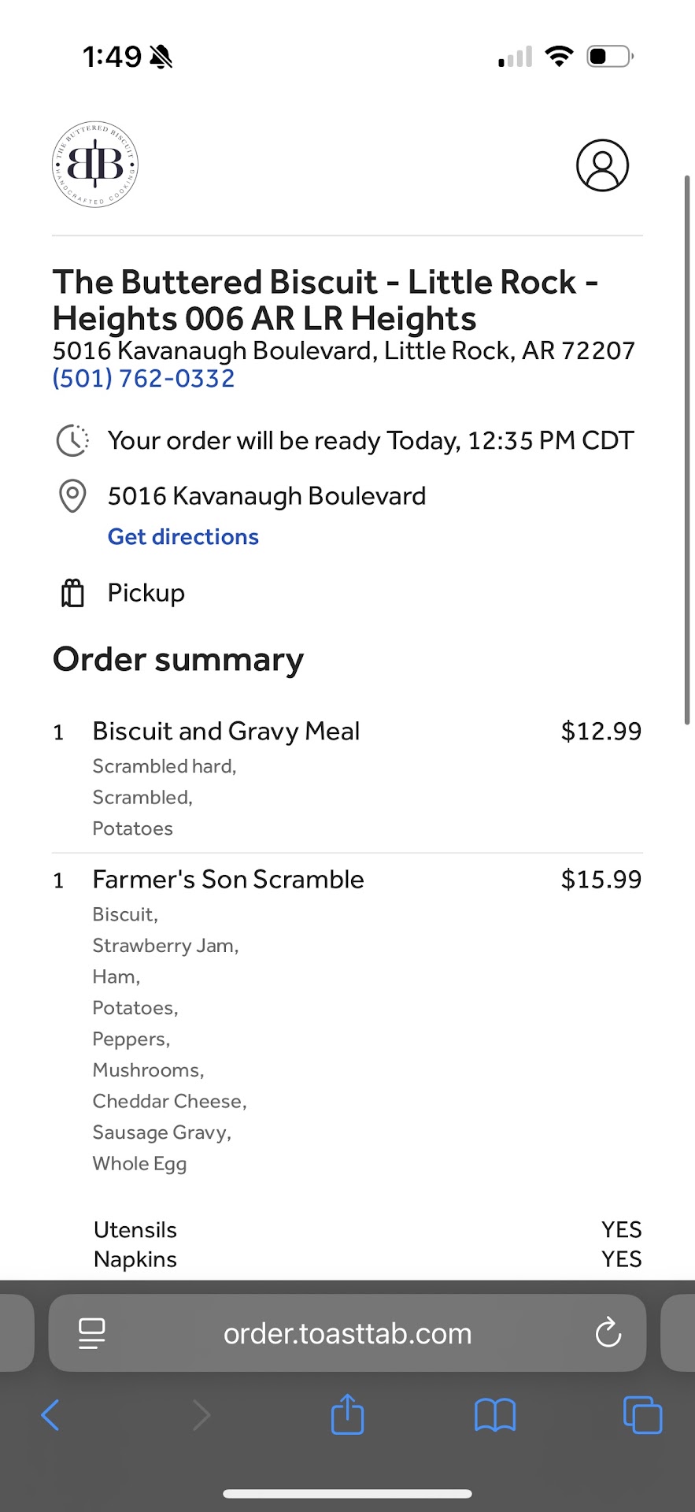Open Safari page settings reader icon
695x1512 pixels.
[x=92, y=1334]
